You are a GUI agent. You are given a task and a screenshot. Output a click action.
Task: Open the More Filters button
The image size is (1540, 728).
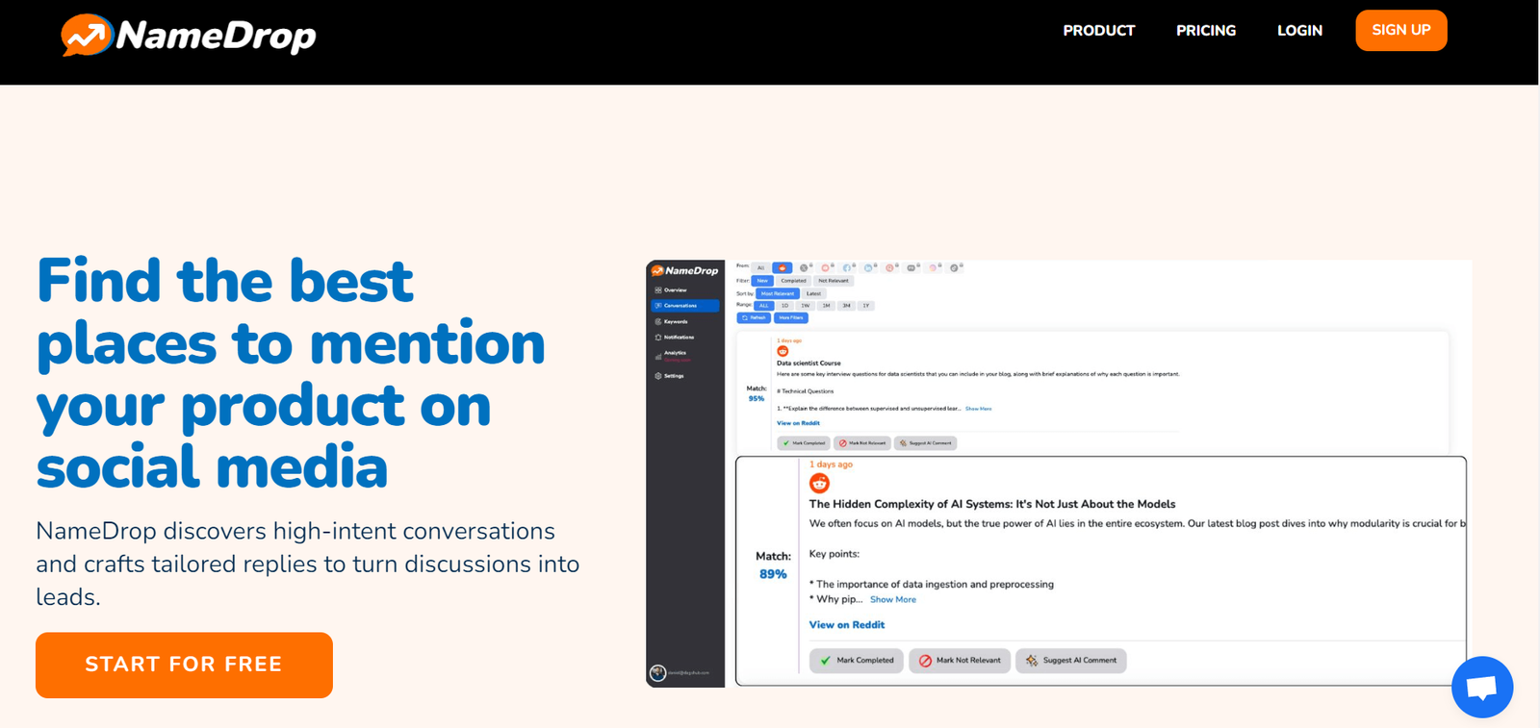click(791, 317)
